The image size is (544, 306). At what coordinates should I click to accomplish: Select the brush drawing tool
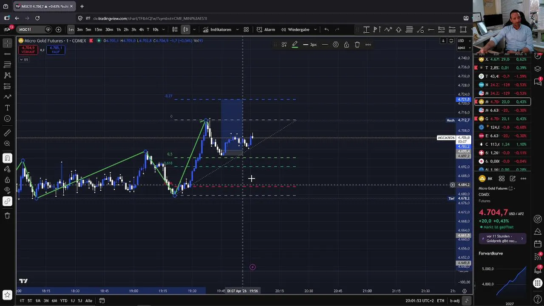point(7,97)
